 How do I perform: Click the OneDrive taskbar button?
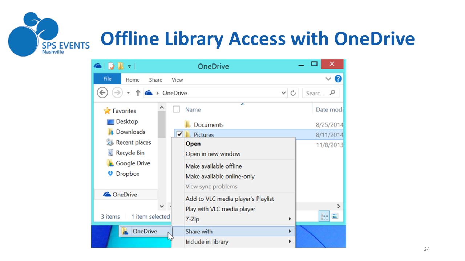pos(145,231)
